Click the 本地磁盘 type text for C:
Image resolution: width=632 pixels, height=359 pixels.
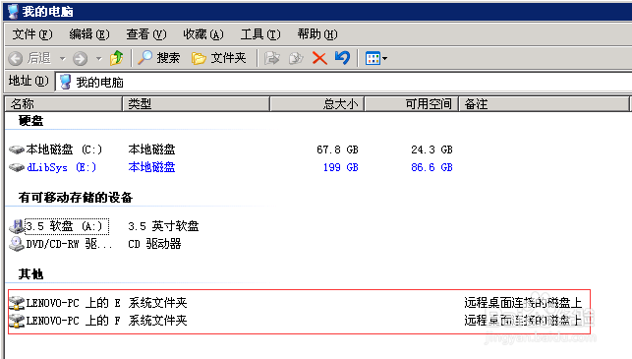(x=151, y=150)
